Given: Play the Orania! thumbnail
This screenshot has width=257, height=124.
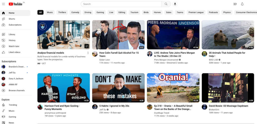Looking at the screenshot, I should (173, 88).
